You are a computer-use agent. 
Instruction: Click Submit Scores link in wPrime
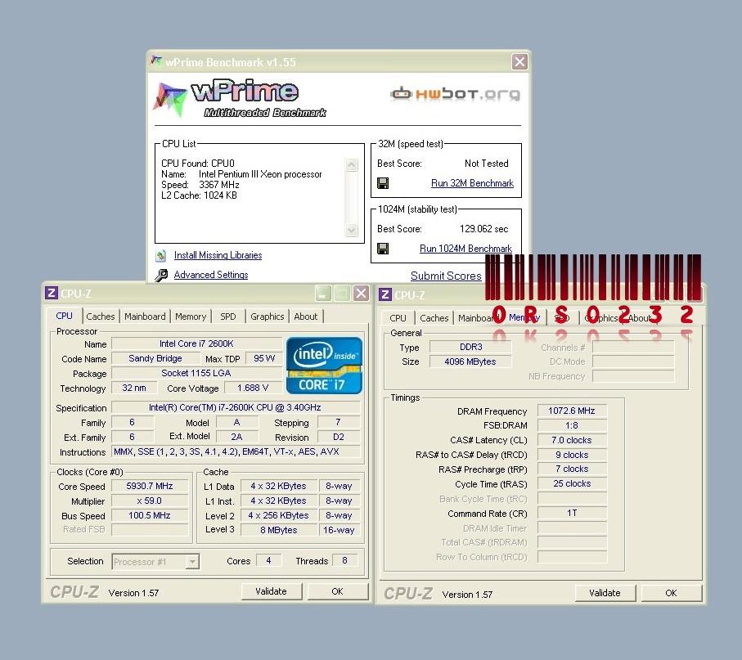pos(446,276)
